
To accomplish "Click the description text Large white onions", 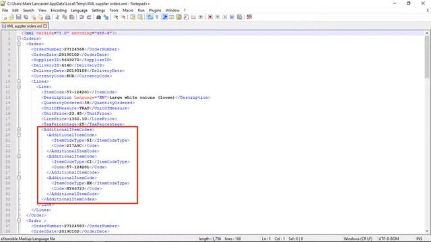I will (133, 97).
